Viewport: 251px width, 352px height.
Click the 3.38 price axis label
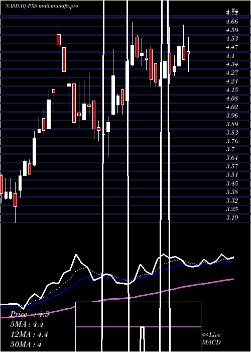(232, 192)
